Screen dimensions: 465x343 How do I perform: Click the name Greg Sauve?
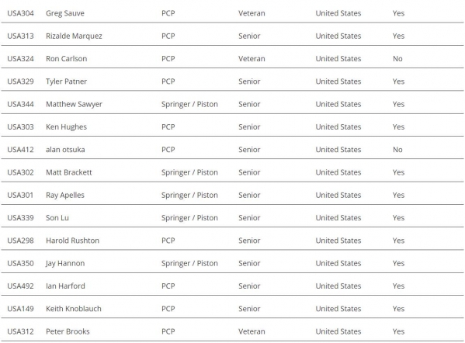click(x=65, y=13)
